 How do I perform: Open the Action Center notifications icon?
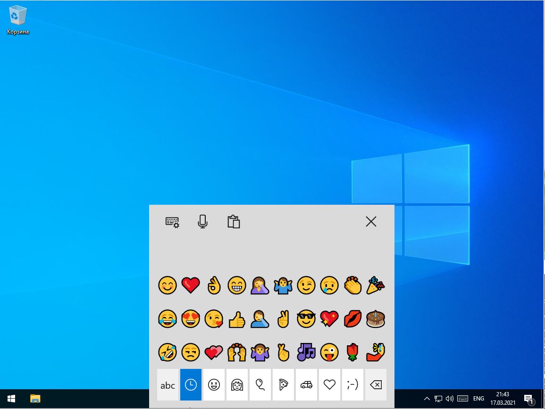(528, 399)
